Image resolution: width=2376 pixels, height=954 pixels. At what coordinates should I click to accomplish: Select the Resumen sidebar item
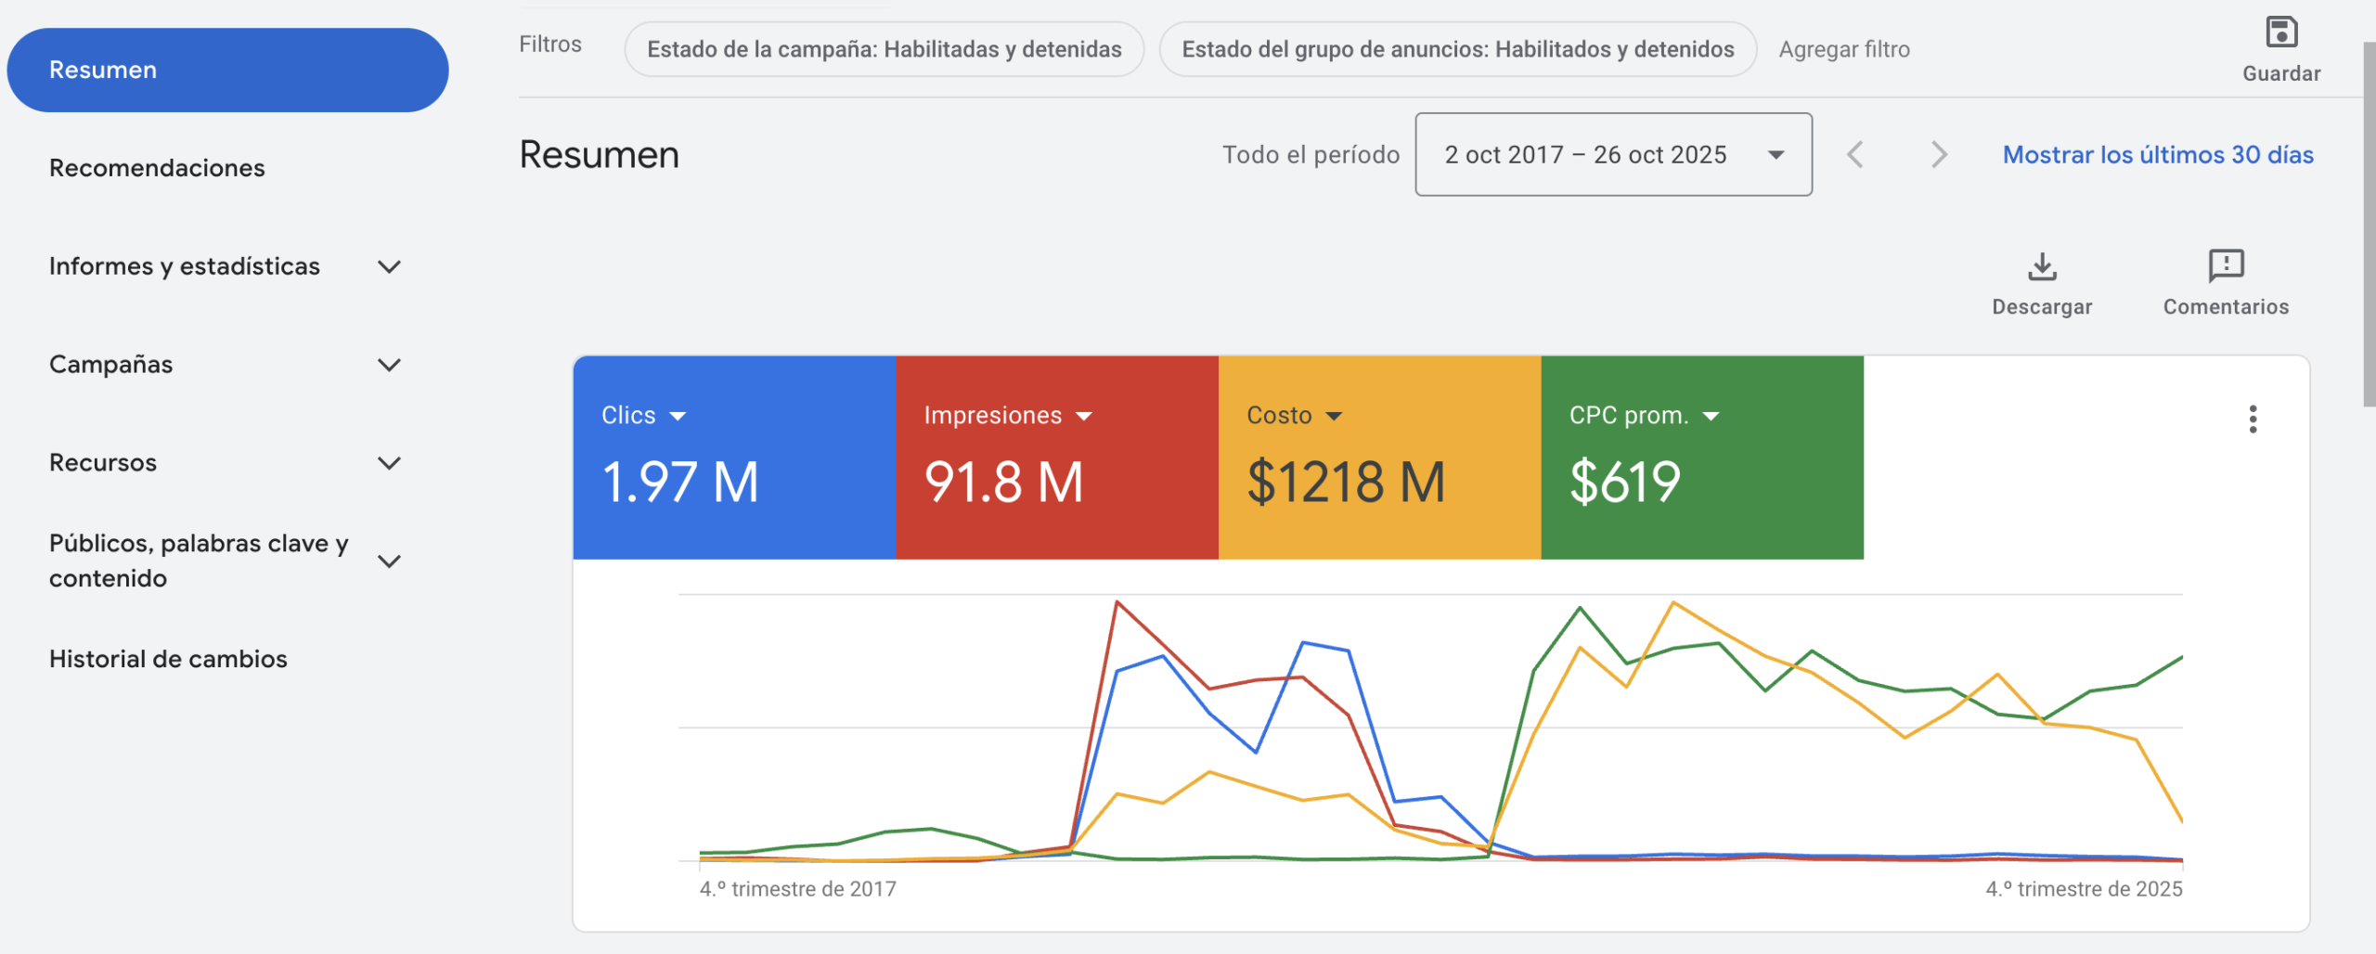pyautogui.click(x=227, y=71)
